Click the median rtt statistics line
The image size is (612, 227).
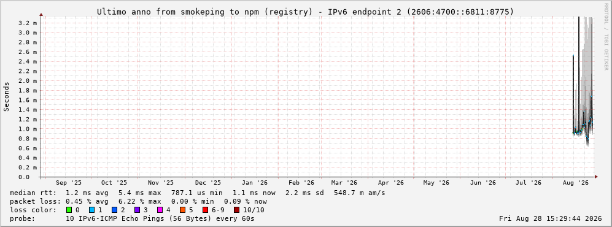point(197,193)
